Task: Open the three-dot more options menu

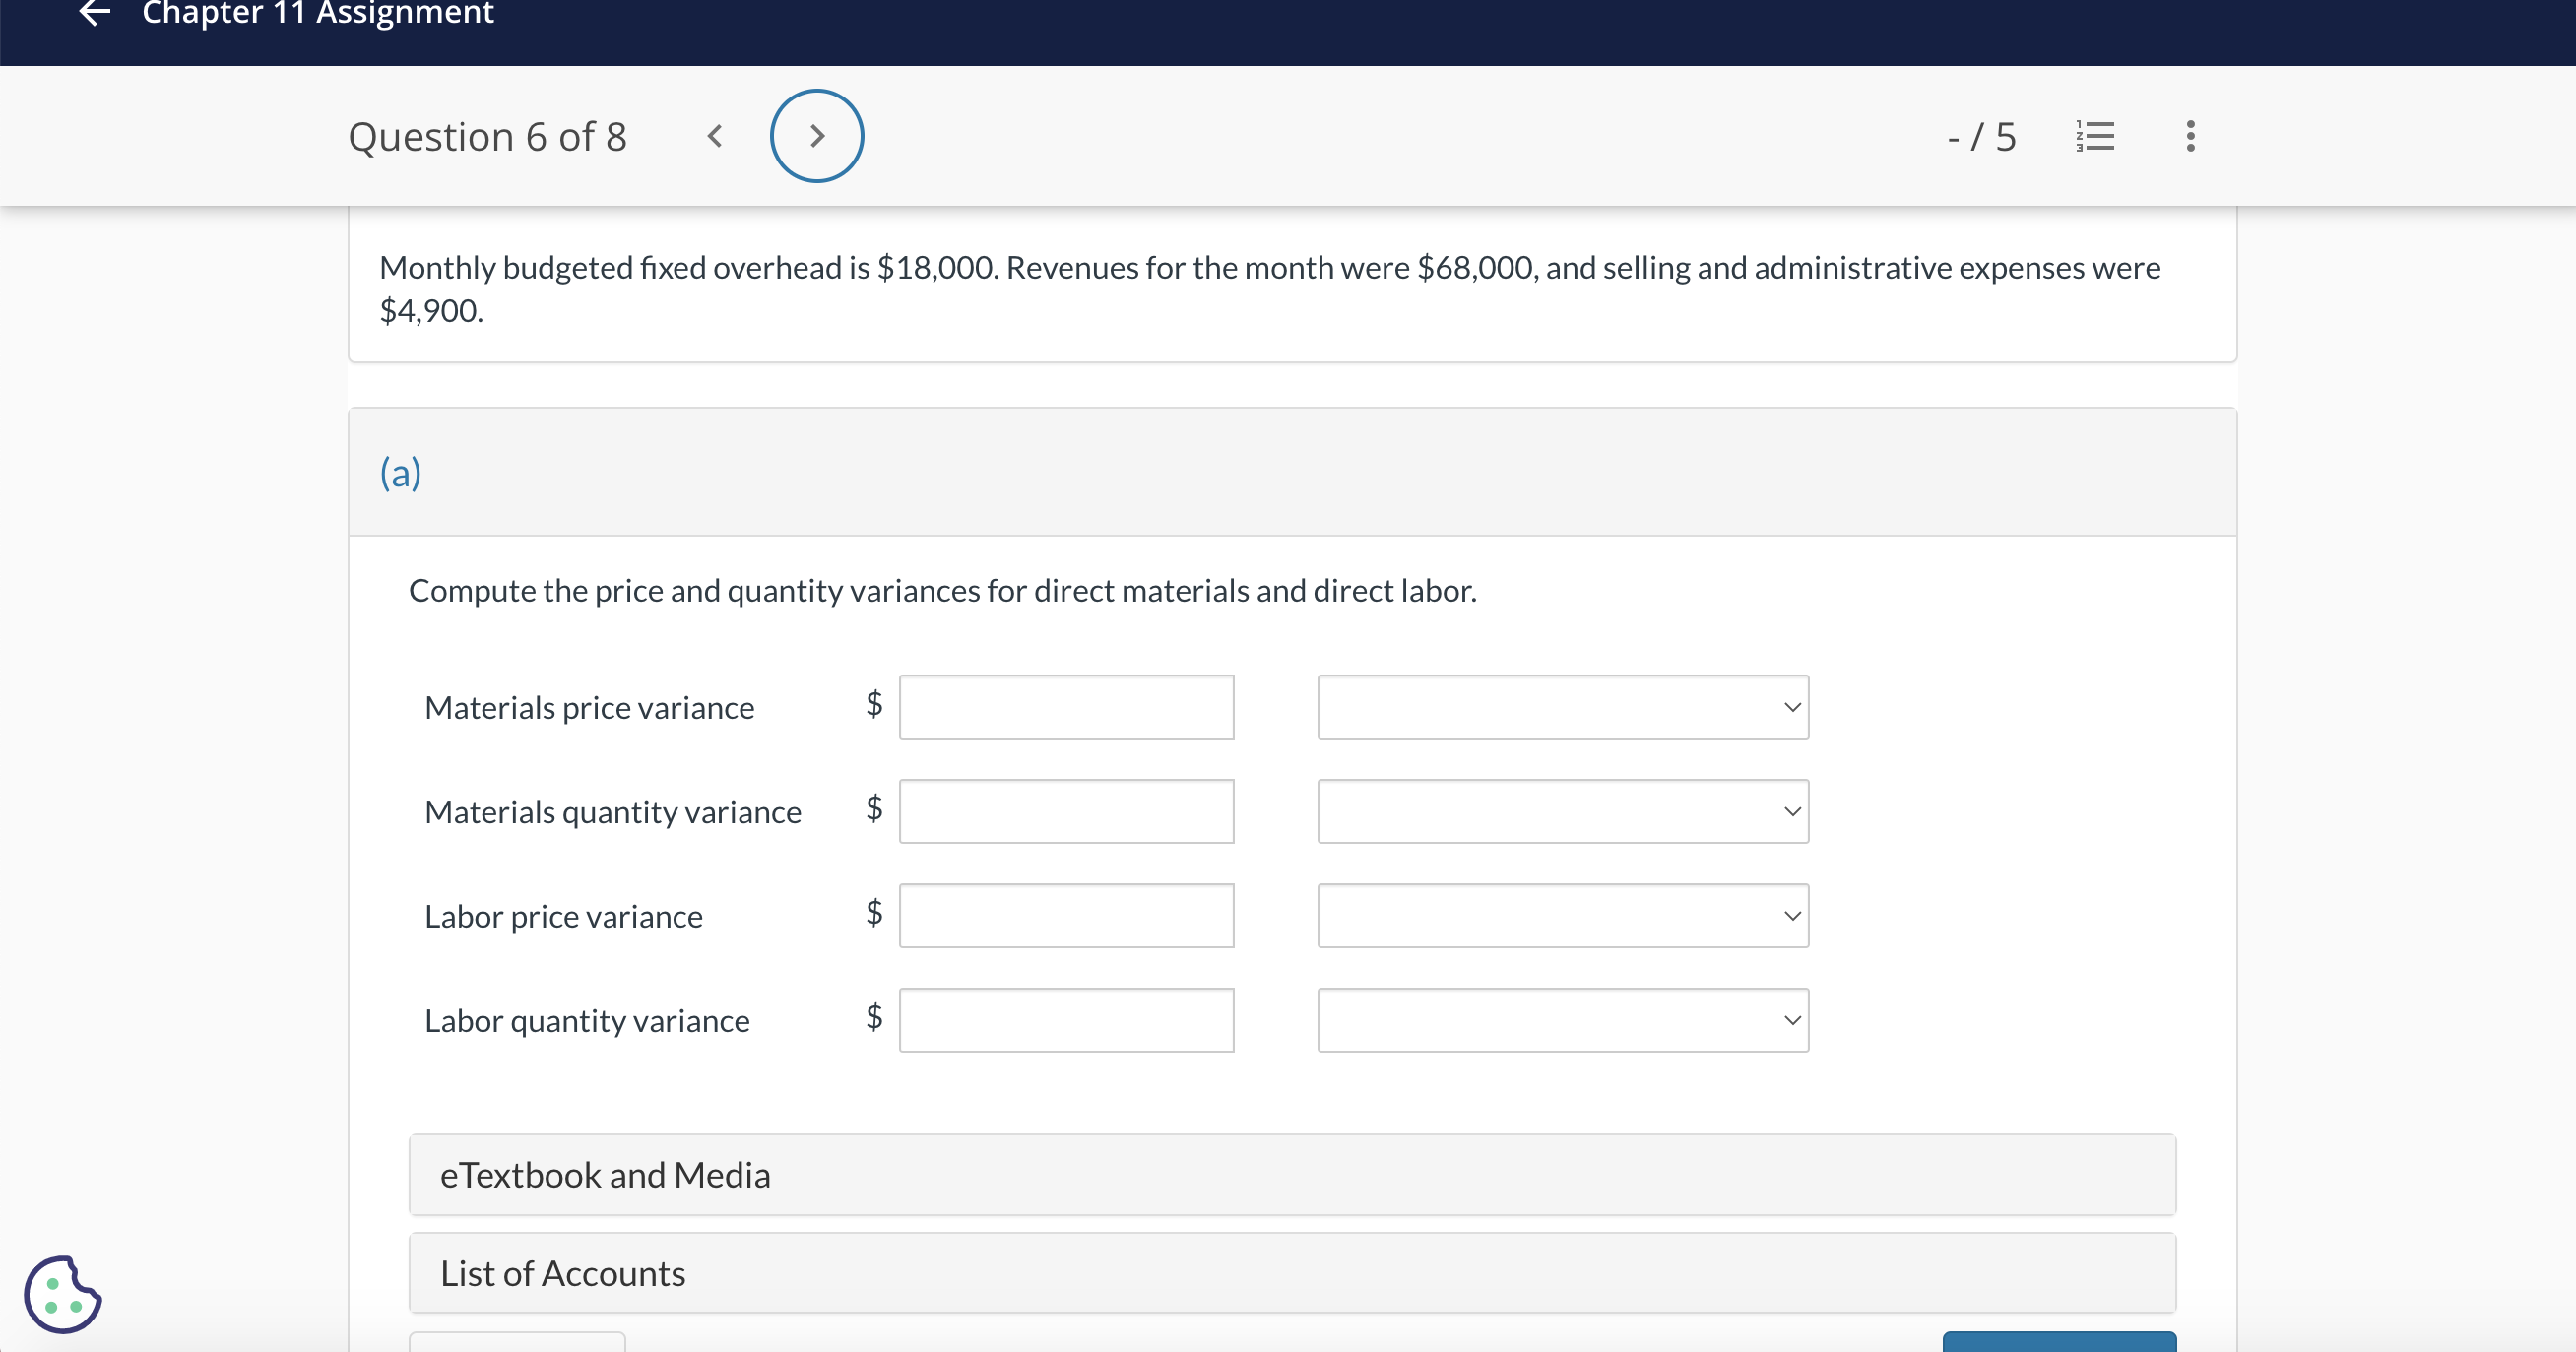Action: pos(2190,136)
